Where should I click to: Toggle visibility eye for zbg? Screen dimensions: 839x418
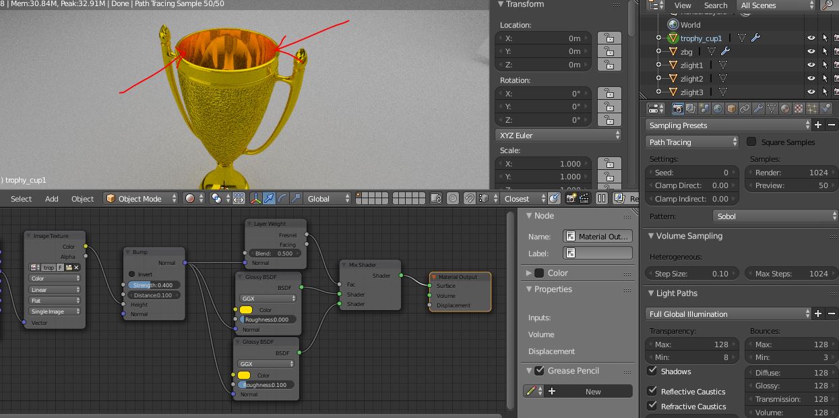click(811, 51)
